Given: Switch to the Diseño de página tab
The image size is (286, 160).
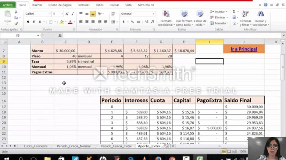Looking at the screenshot, I should (x=60, y=5).
